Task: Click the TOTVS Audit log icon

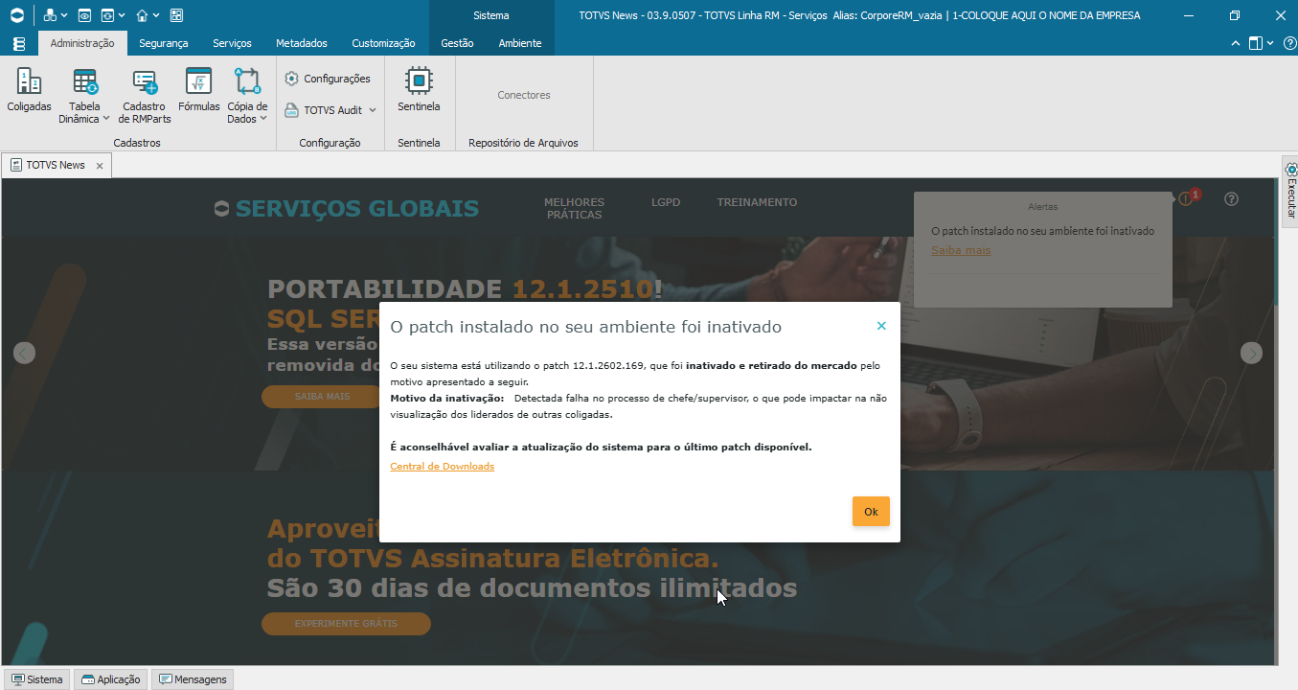Action: point(292,110)
